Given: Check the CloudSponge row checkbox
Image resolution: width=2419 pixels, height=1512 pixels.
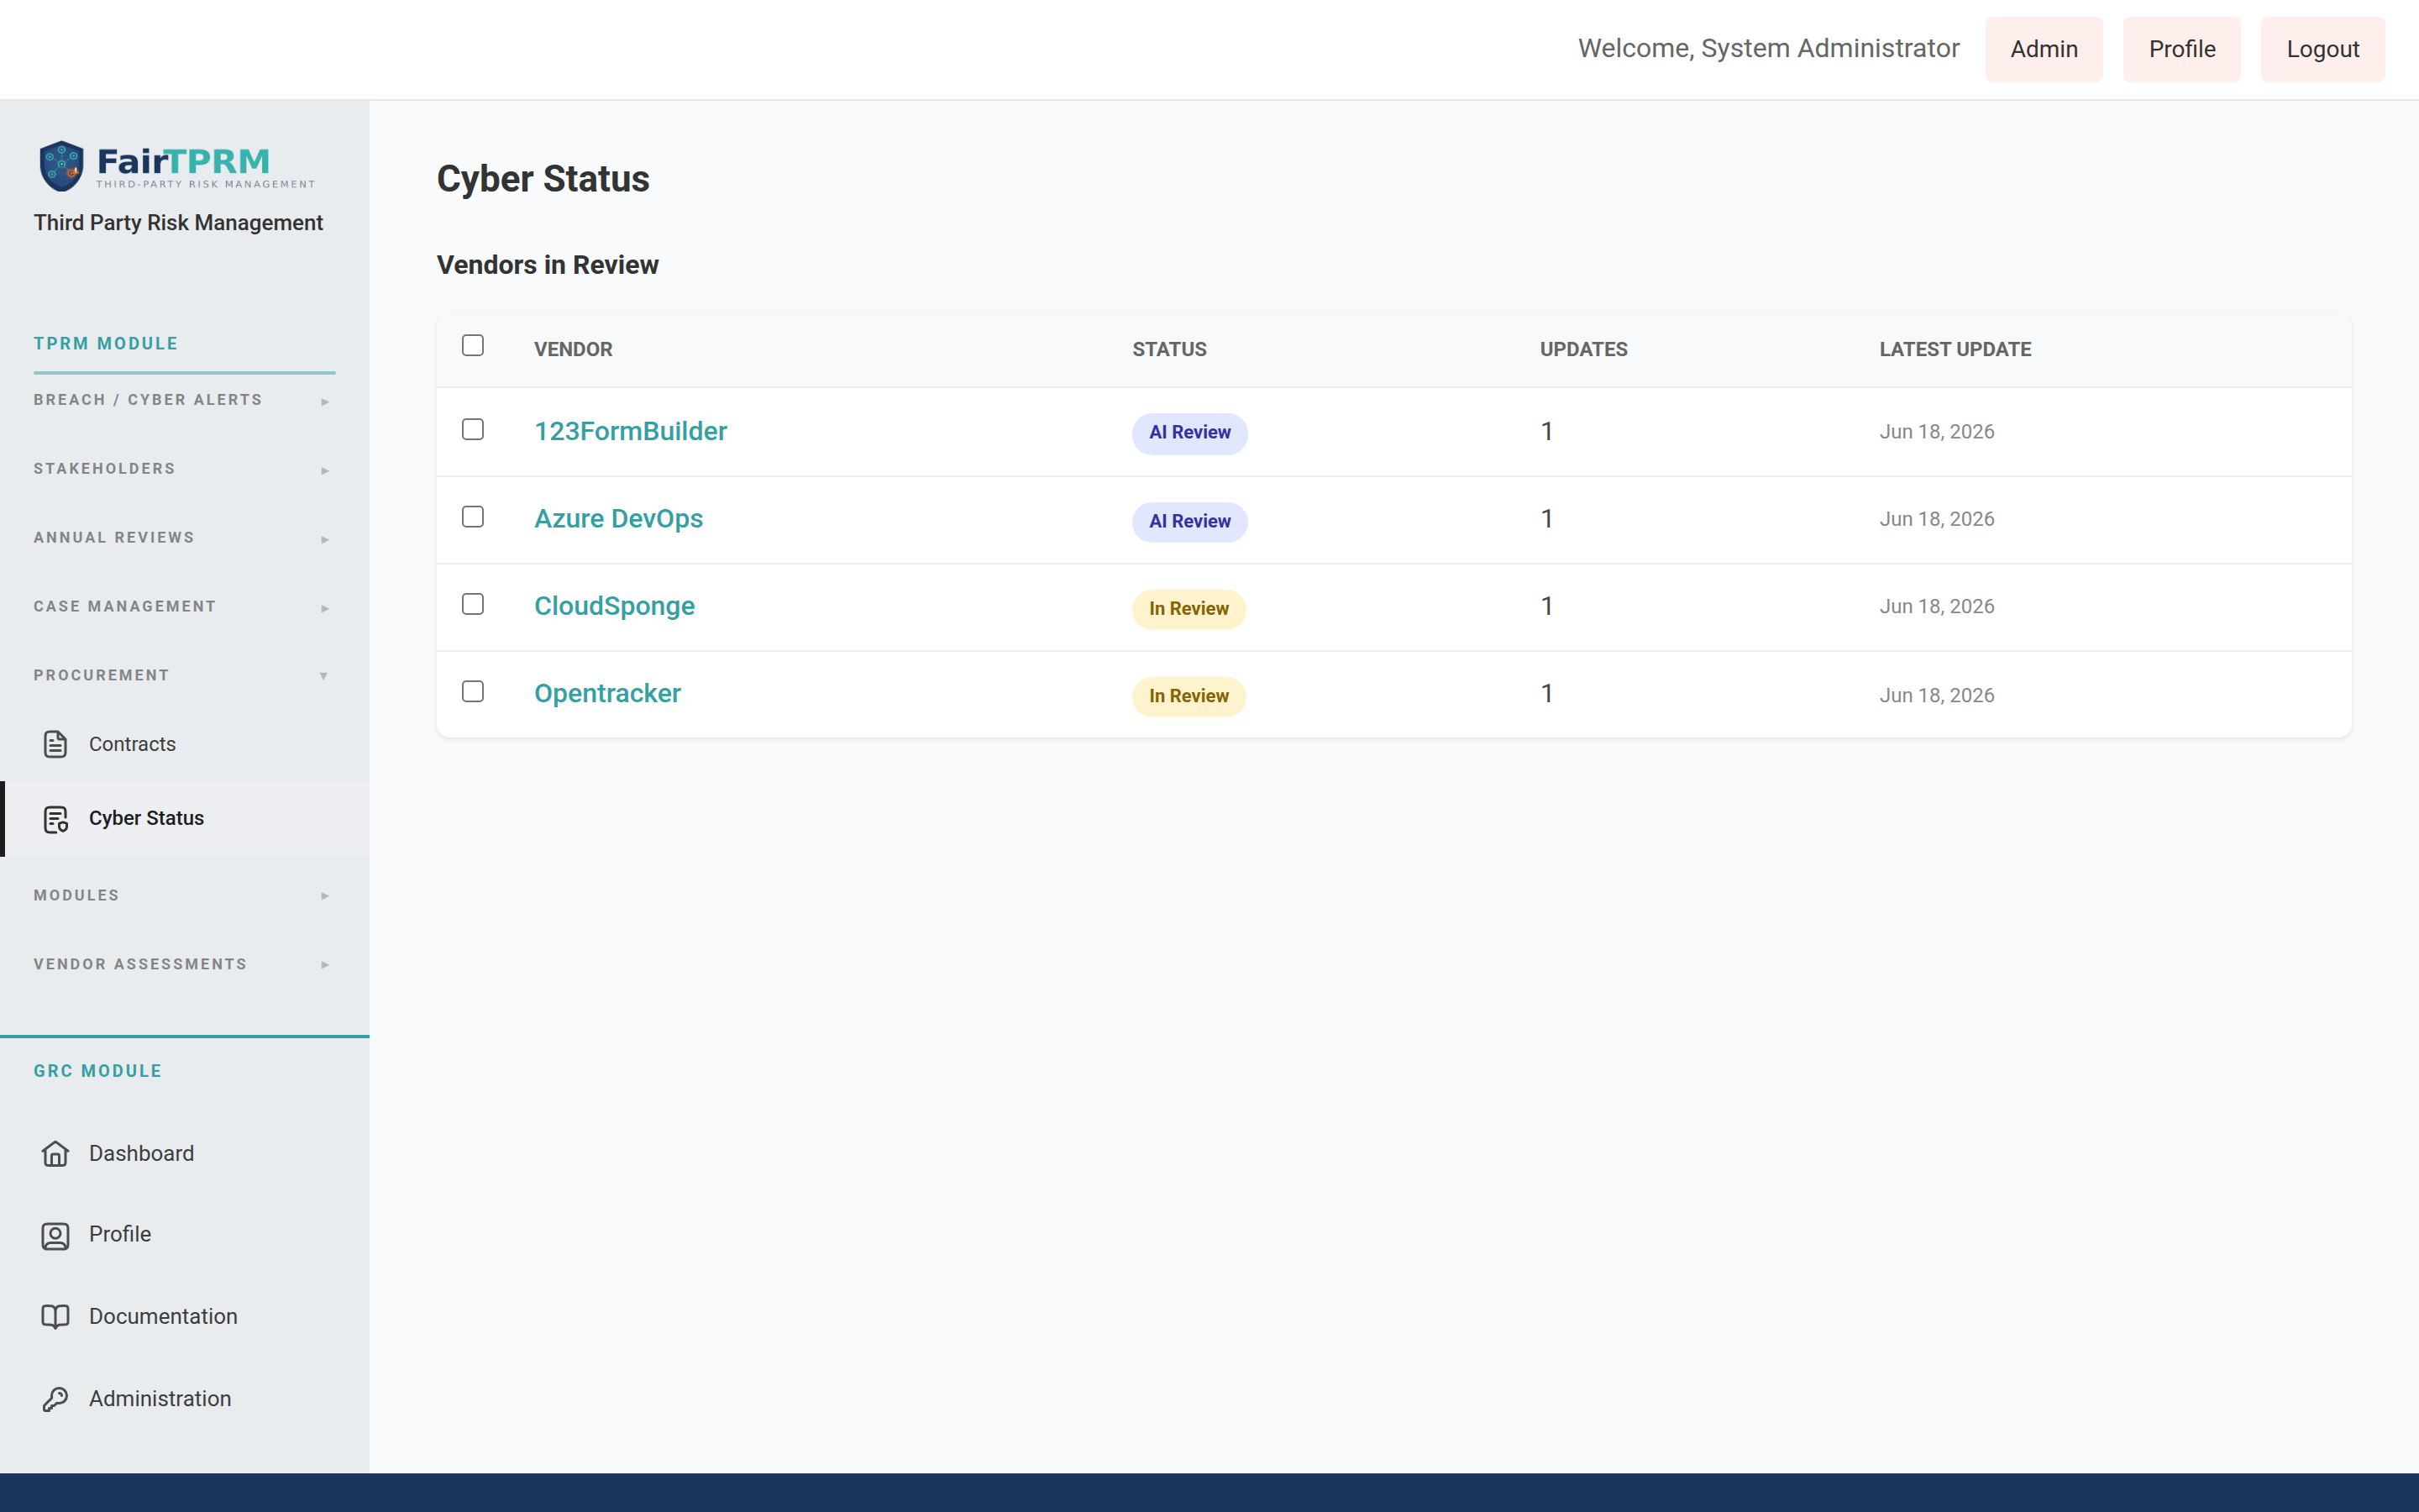Looking at the screenshot, I should coord(473,604).
